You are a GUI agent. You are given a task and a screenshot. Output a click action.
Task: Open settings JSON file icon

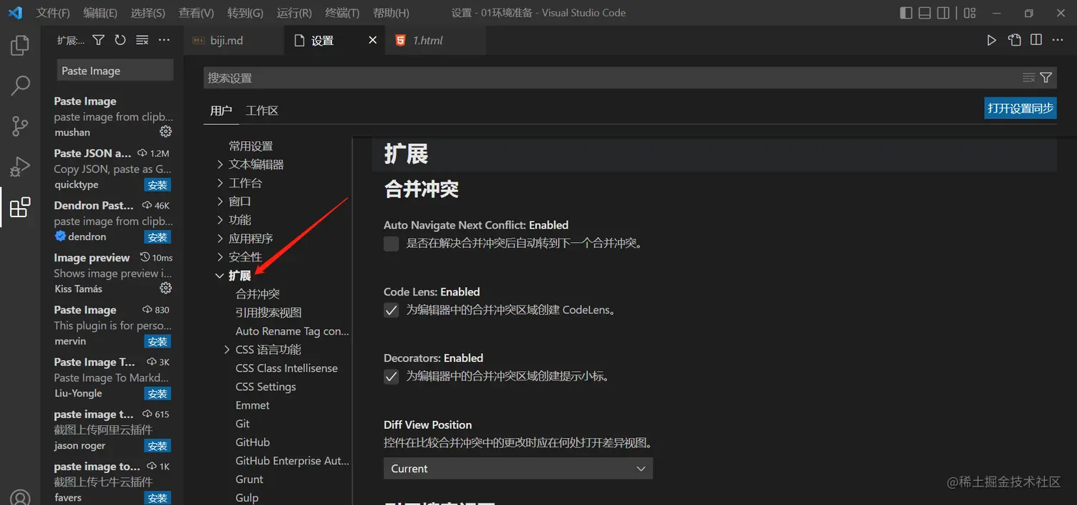[1014, 40]
